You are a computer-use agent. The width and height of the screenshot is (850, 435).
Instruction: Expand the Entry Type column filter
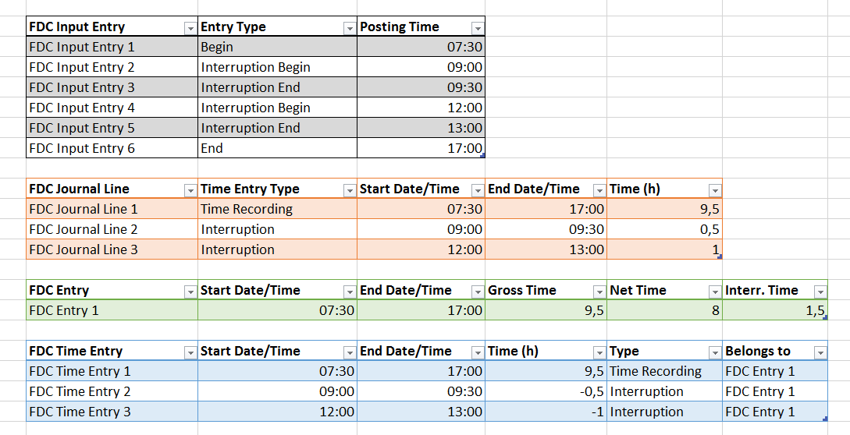point(349,28)
